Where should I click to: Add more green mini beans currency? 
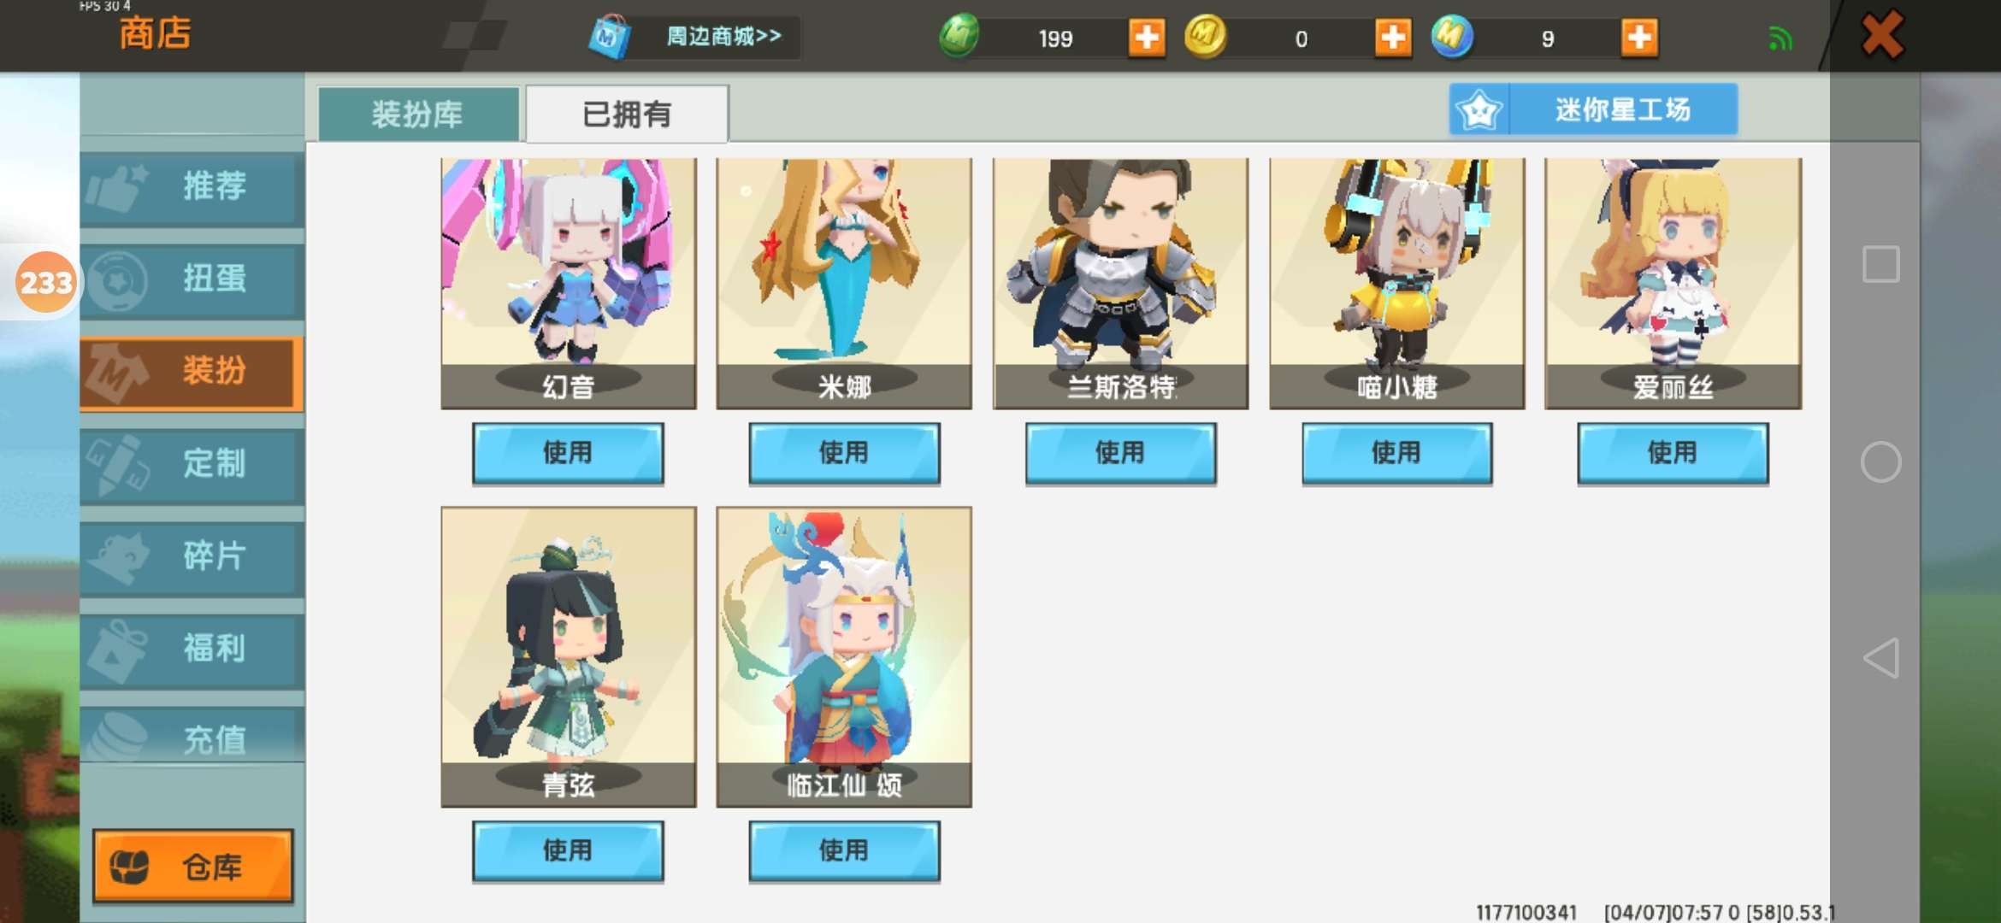click(x=1147, y=38)
